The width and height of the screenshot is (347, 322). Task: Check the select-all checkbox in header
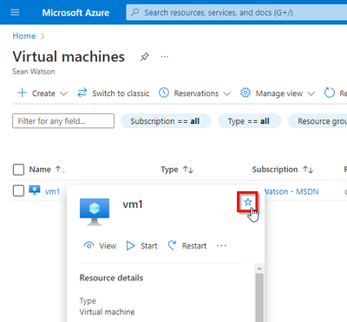tap(18, 170)
